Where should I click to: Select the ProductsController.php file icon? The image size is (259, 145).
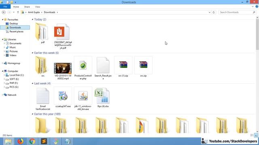click(83, 65)
